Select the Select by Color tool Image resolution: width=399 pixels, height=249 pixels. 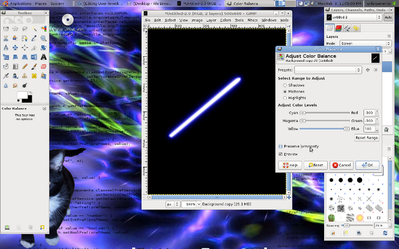click(44, 29)
